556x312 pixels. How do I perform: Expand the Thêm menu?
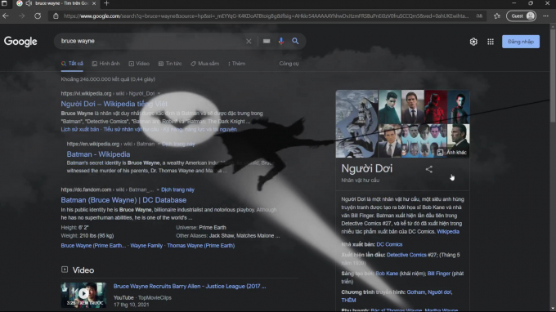[236, 64]
